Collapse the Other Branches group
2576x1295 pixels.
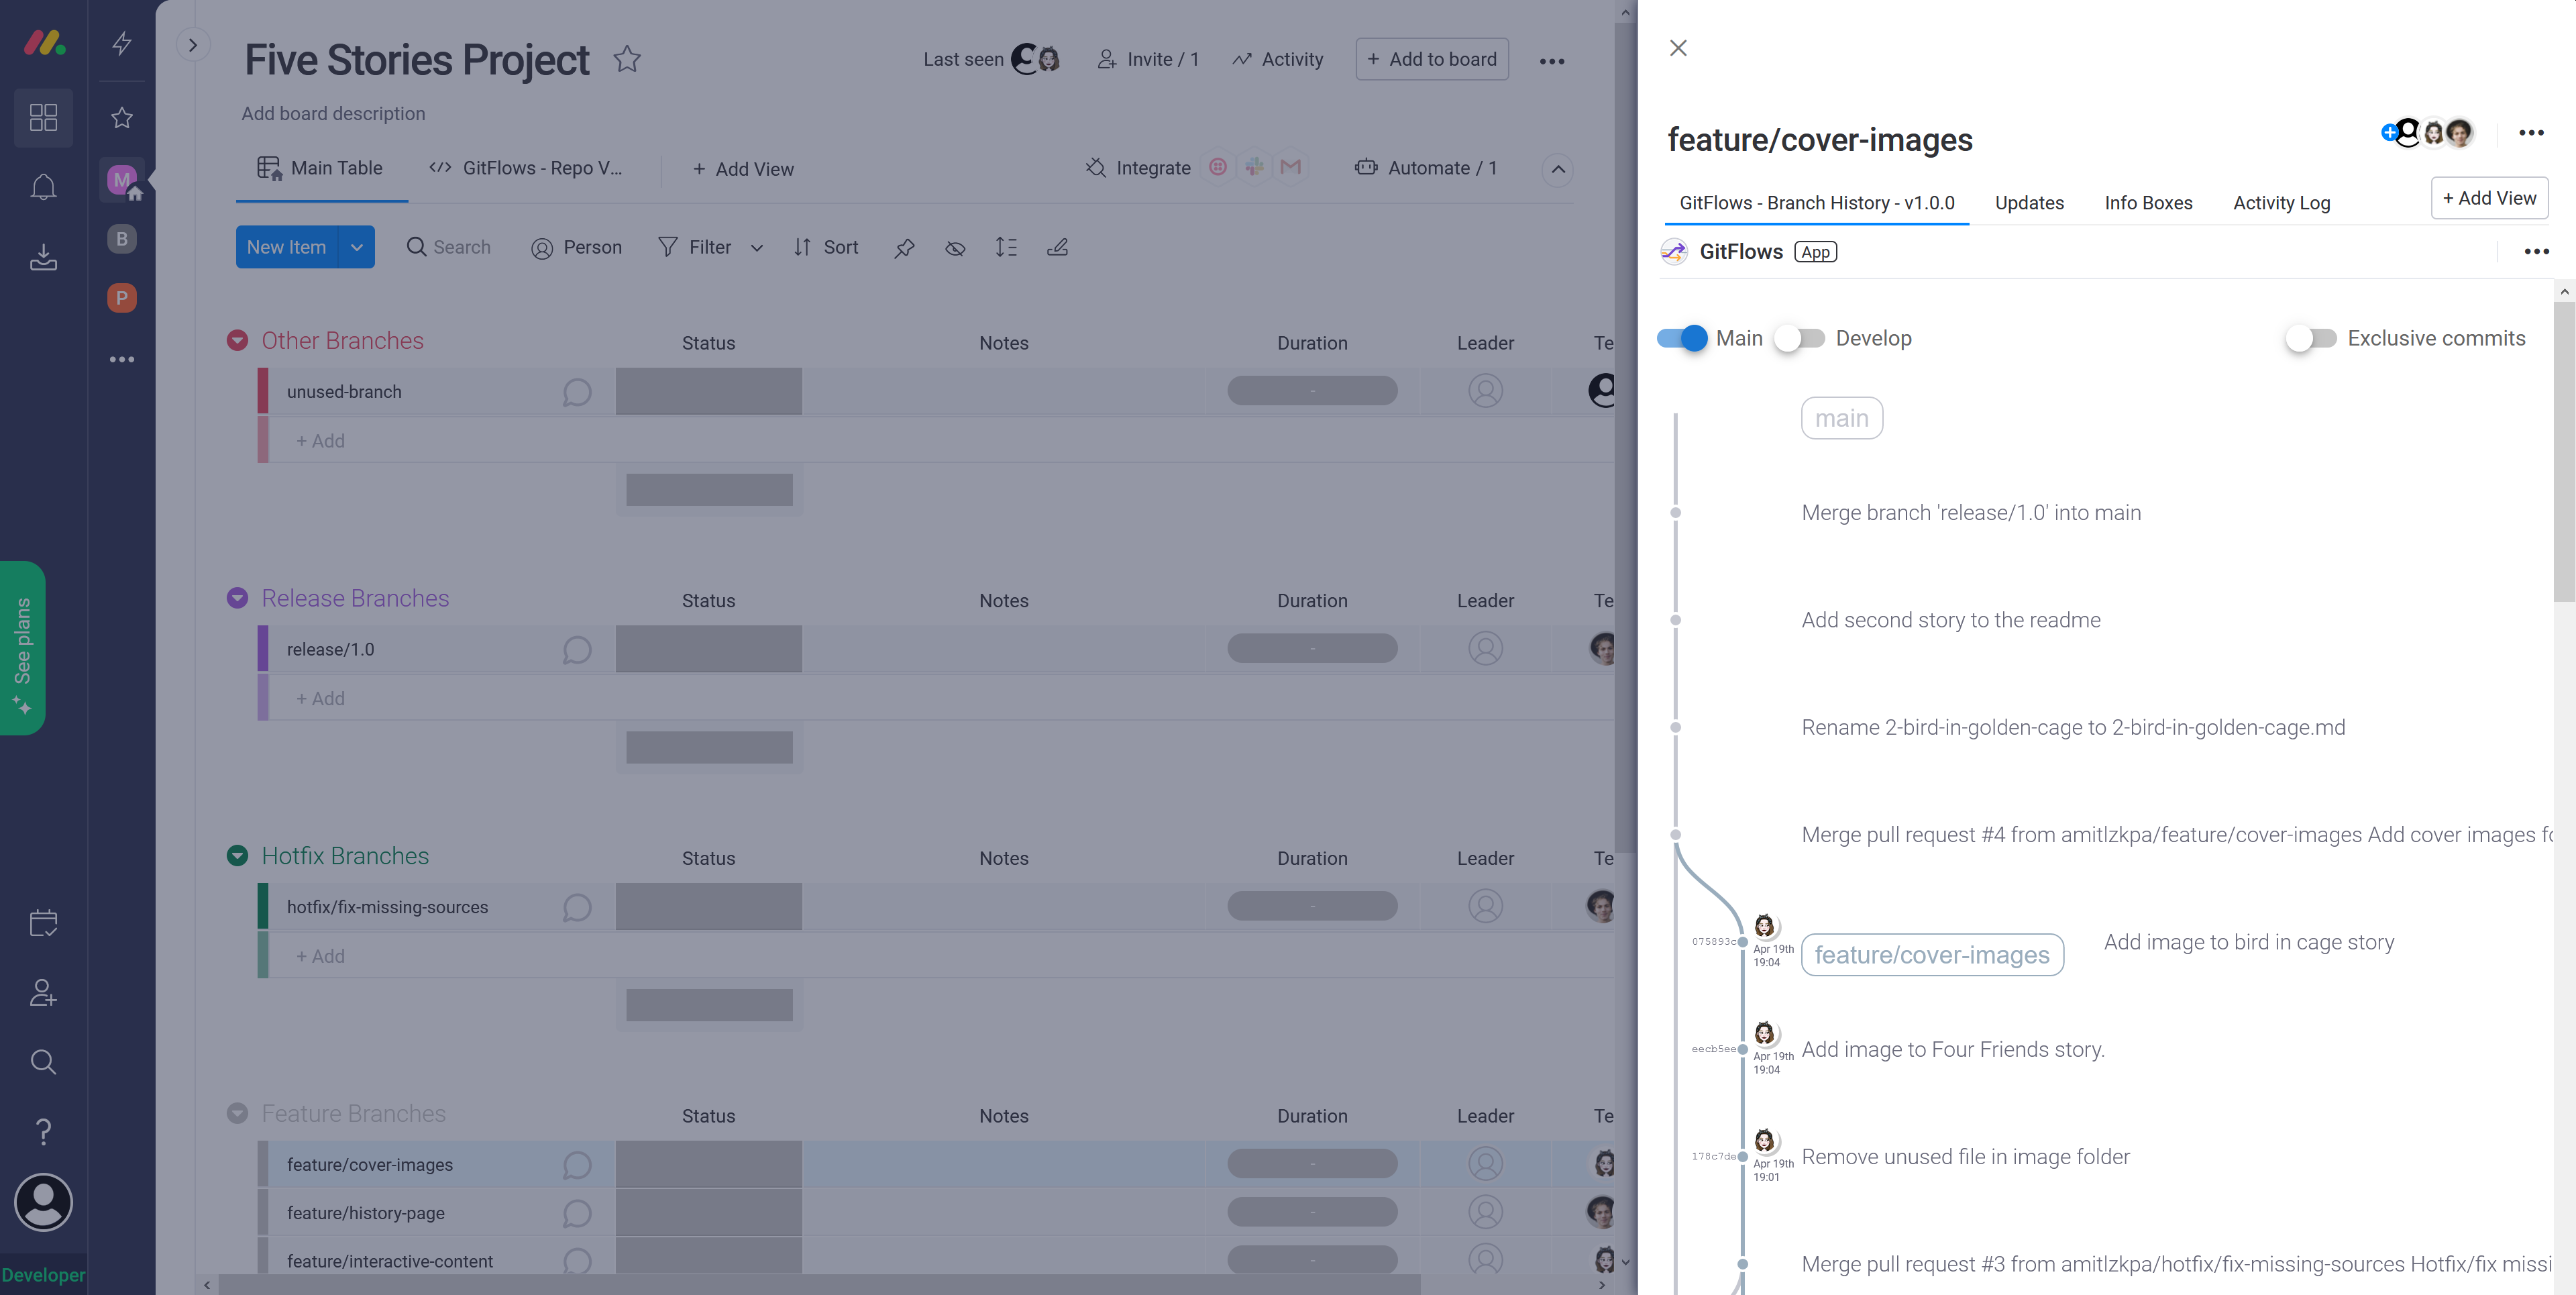pyautogui.click(x=237, y=341)
